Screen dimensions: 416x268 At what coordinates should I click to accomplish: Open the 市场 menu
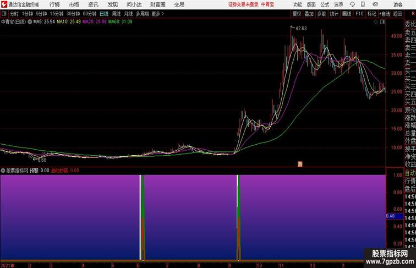pos(74,4)
